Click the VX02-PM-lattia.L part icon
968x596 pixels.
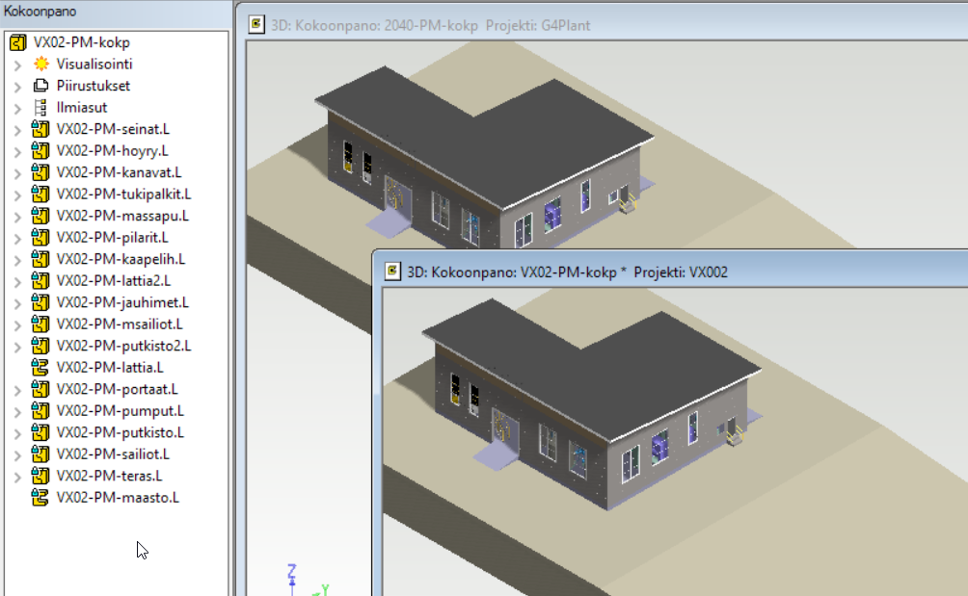pyautogui.click(x=40, y=368)
